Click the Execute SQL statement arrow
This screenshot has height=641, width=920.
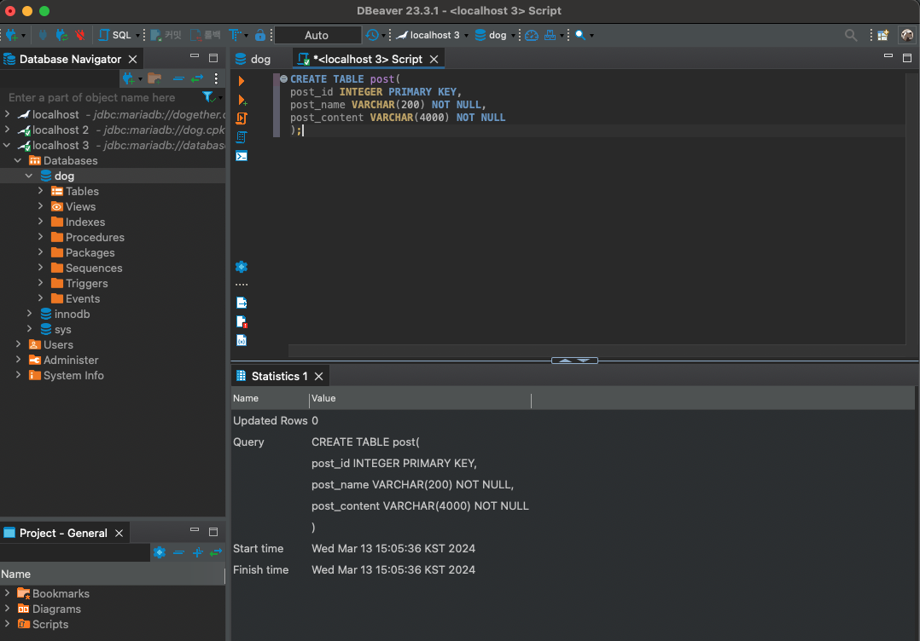[x=242, y=81]
